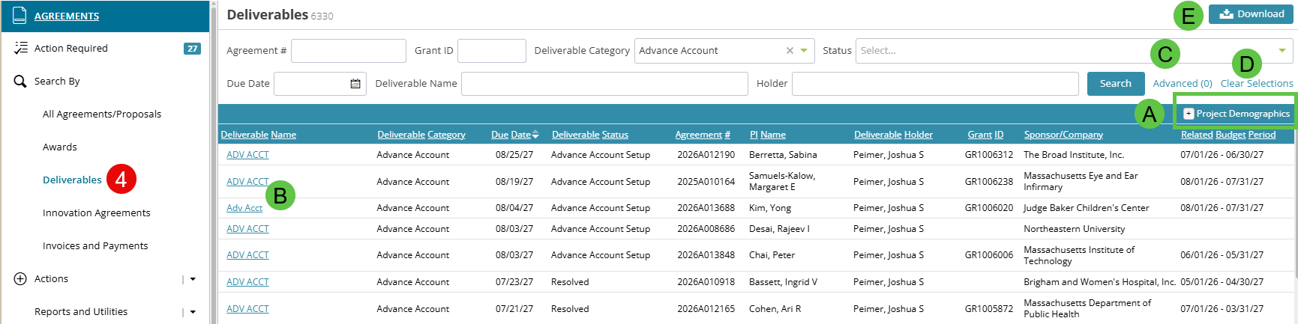
Task: Click the Search button
Action: point(1116,84)
